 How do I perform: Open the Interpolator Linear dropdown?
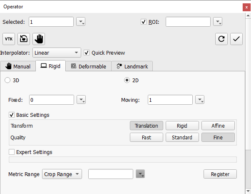point(57,53)
